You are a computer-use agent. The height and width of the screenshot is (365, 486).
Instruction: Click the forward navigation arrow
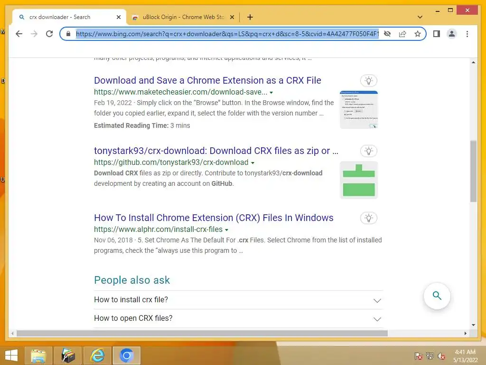(x=34, y=34)
